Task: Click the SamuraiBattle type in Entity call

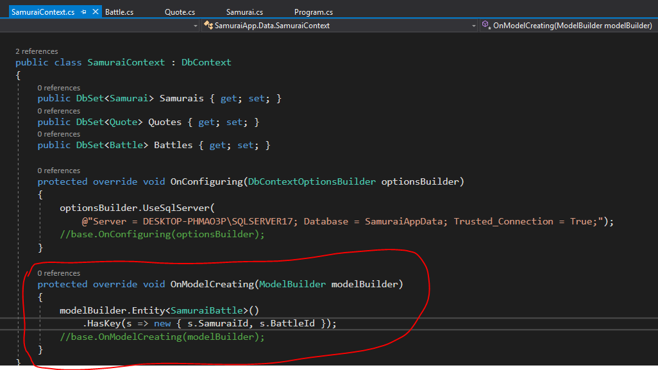Action: (x=207, y=310)
